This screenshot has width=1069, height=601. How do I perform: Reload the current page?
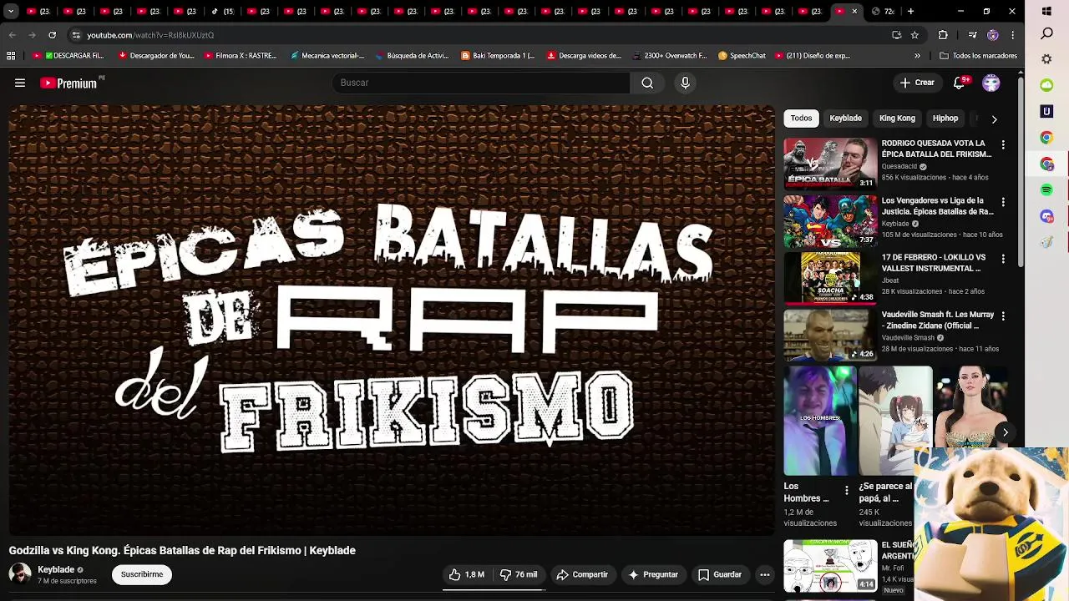click(52, 35)
